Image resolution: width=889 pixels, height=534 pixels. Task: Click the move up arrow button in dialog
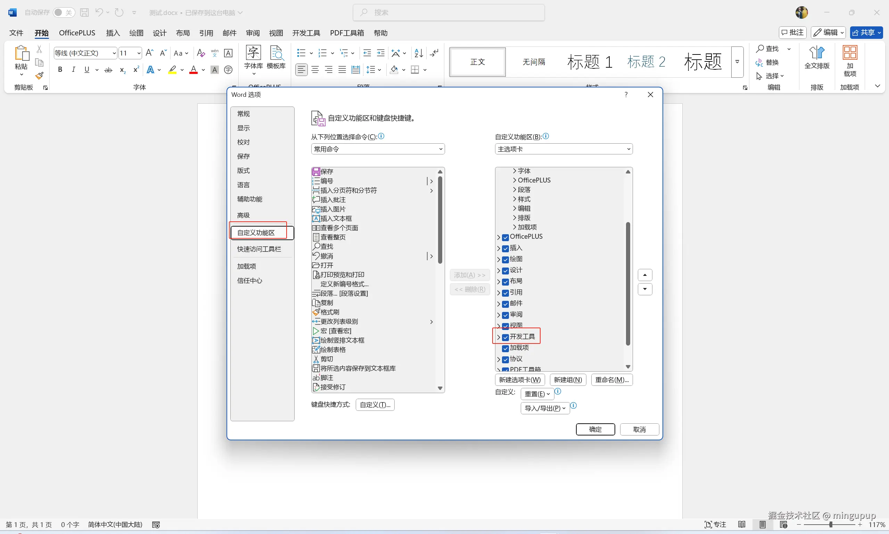pos(644,275)
